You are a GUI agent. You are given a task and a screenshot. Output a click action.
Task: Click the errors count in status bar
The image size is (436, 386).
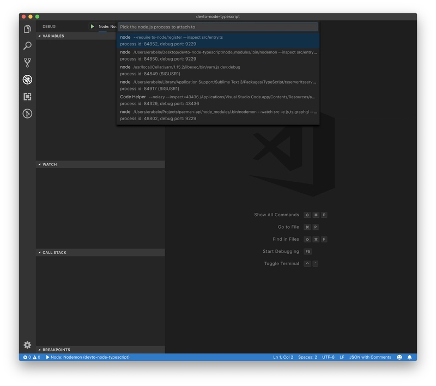27,357
